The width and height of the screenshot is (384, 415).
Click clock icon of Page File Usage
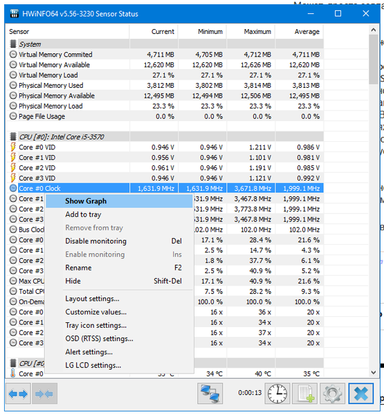point(13,116)
